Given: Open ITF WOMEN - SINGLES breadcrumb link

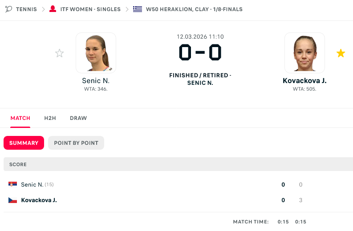Looking at the screenshot, I should click(90, 9).
